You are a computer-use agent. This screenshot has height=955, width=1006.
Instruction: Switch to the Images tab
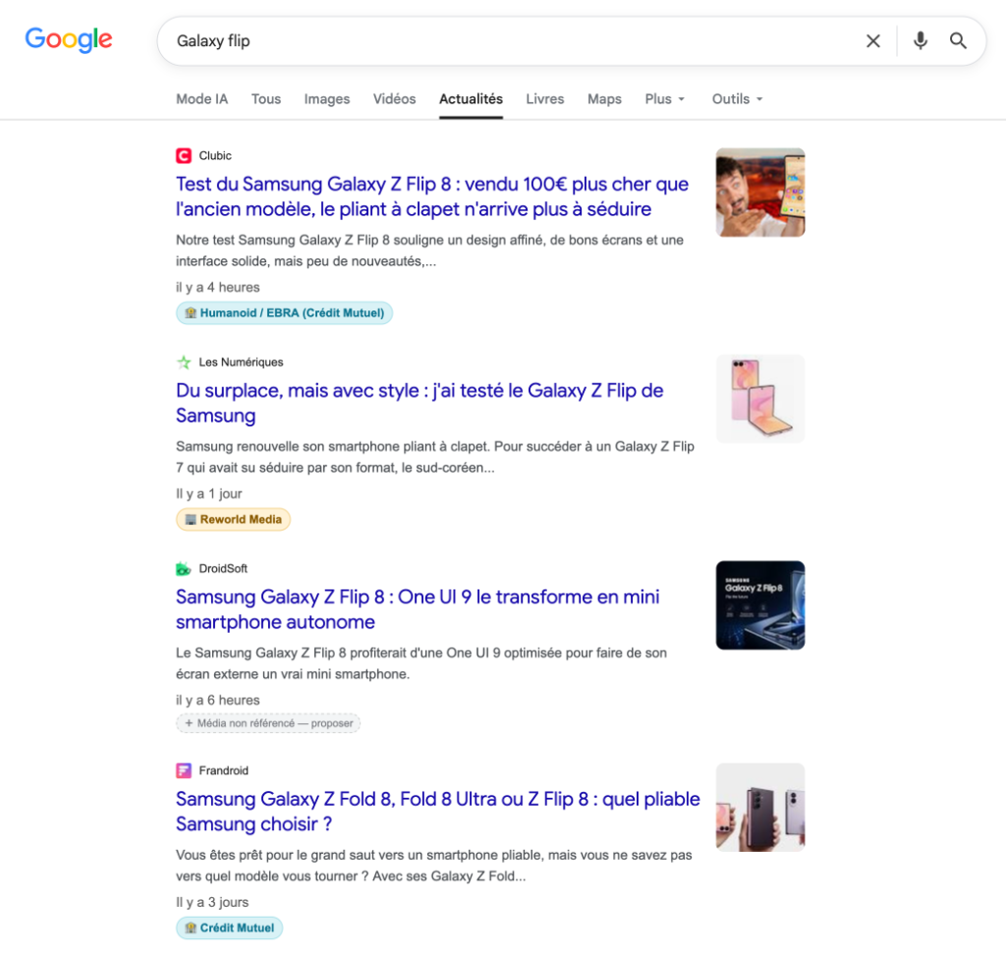(x=326, y=99)
